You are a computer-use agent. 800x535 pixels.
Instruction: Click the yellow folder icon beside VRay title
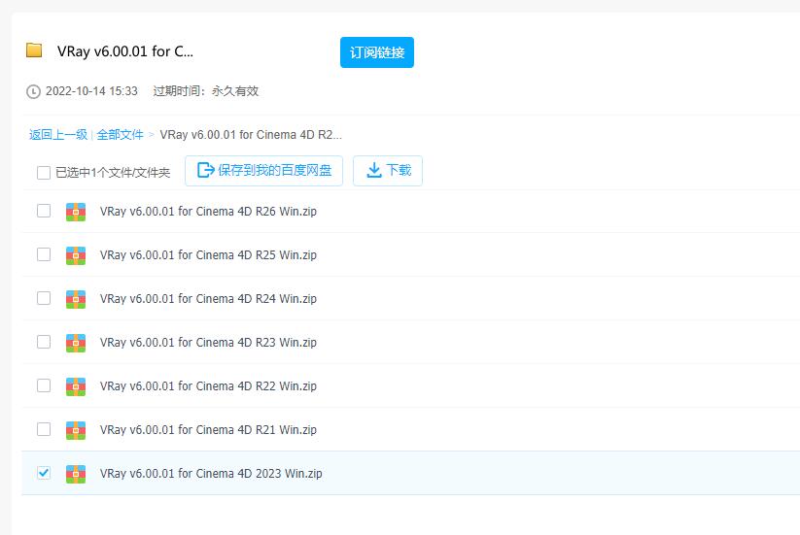pos(34,50)
